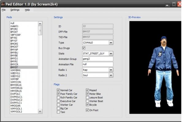Close the Ped Editor window
The image size is (184, 122).
pos(180,4)
